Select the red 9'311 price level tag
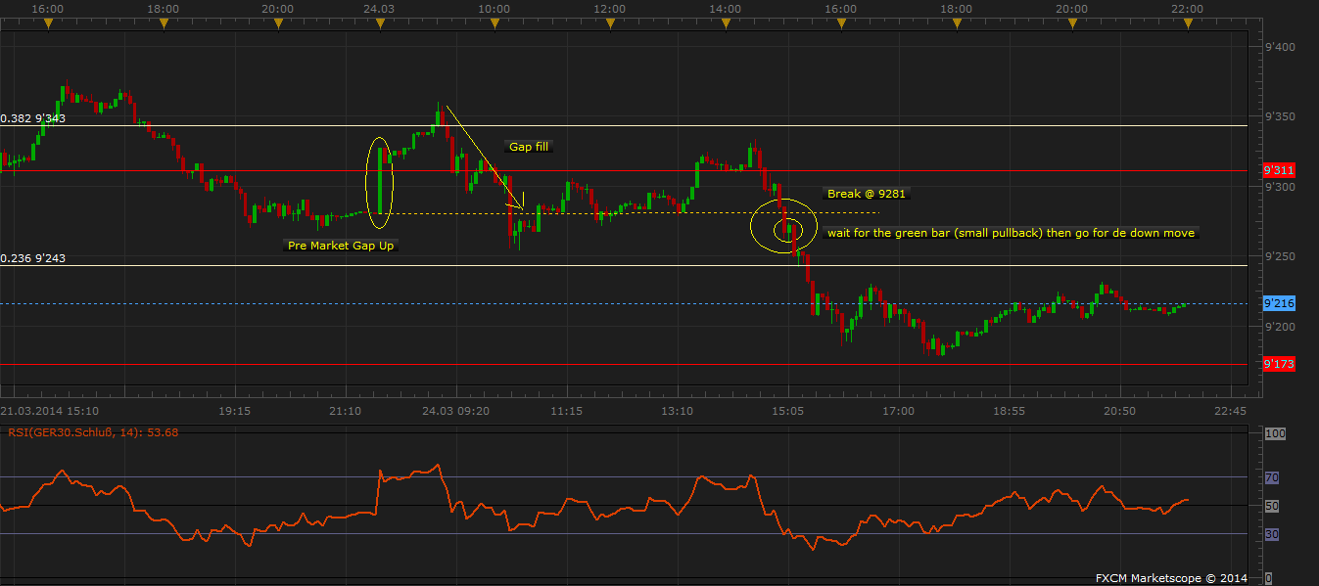 1279,170
